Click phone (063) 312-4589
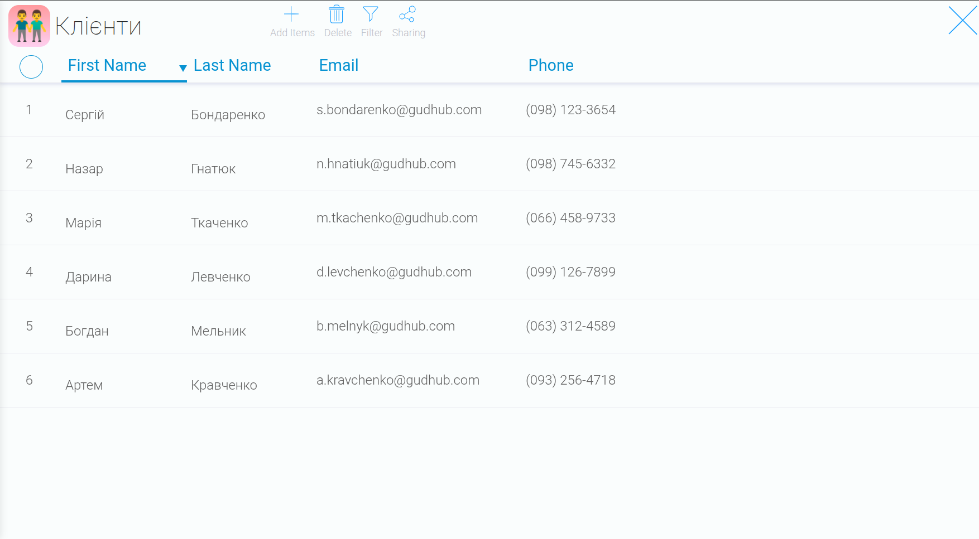This screenshot has height=539, width=979. click(x=570, y=326)
